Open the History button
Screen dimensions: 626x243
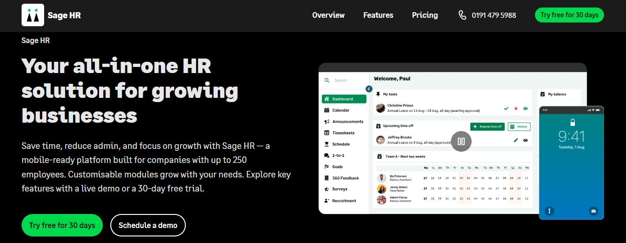(x=519, y=126)
